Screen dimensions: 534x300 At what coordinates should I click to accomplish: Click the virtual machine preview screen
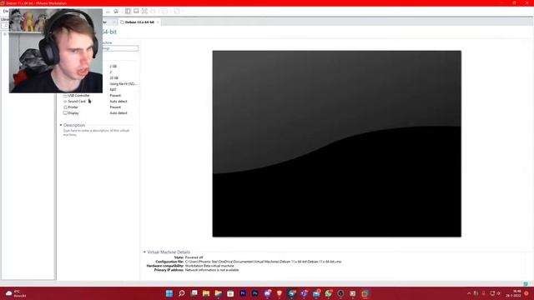pos(337,143)
